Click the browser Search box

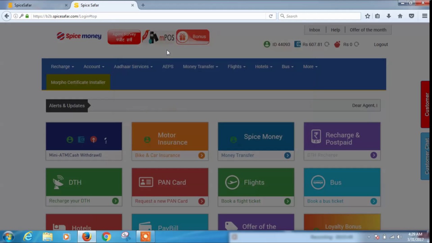pyautogui.click(x=320, y=16)
